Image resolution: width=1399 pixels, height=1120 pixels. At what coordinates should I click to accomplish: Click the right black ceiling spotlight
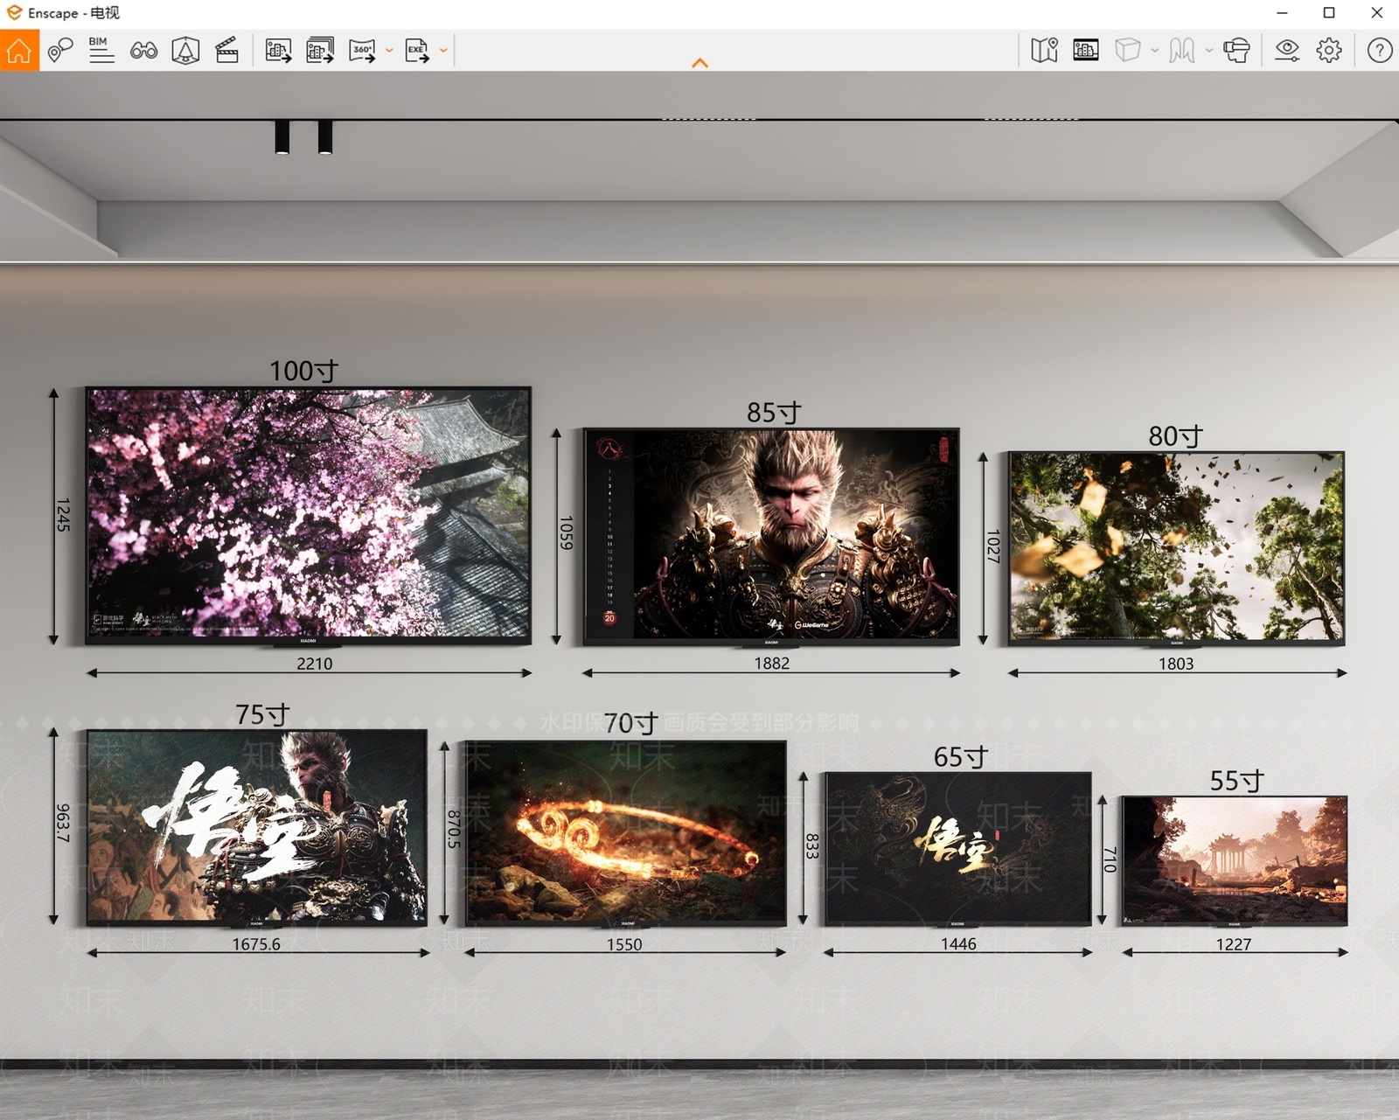pyautogui.click(x=325, y=136)
